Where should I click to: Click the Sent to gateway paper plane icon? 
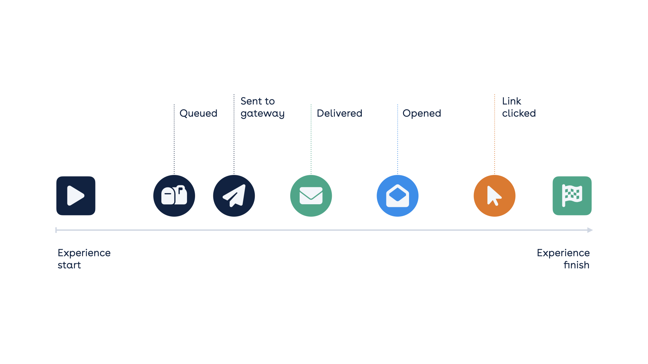(x=234, y=196)
